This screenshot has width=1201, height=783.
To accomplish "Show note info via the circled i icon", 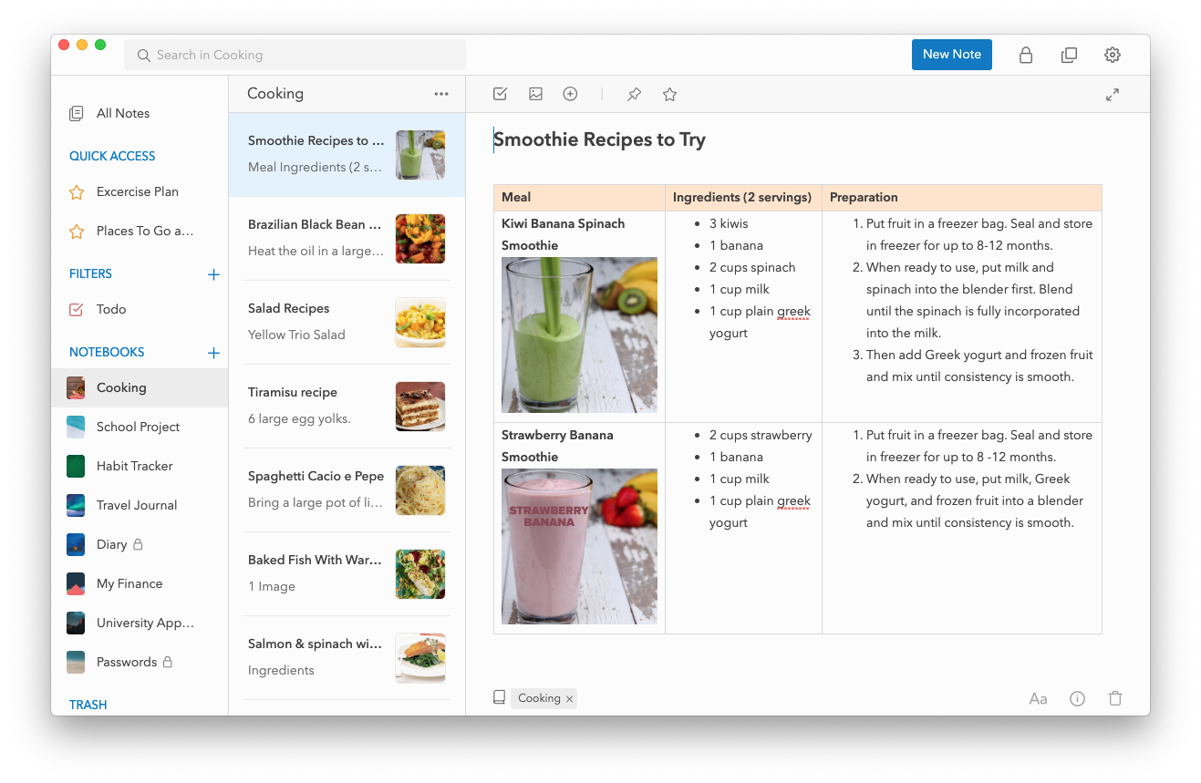I will tap(1077, 699).
